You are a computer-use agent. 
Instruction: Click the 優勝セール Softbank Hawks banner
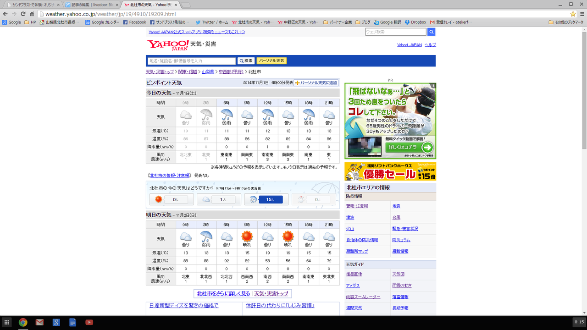point(390,171)
